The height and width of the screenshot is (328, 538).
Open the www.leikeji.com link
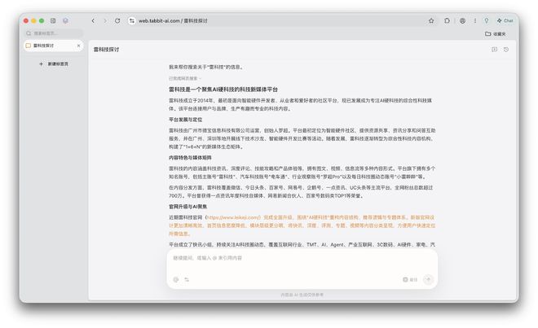click(x=232, y=218)
